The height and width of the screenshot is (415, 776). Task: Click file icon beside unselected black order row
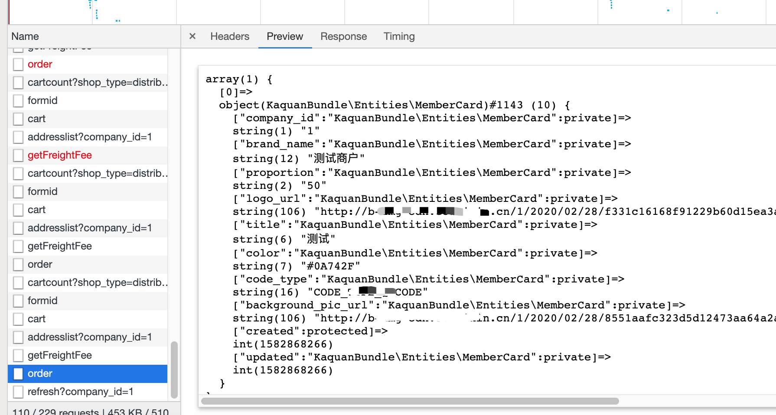(18, 264)
